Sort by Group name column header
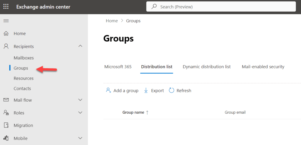 [x=133, y=112]
